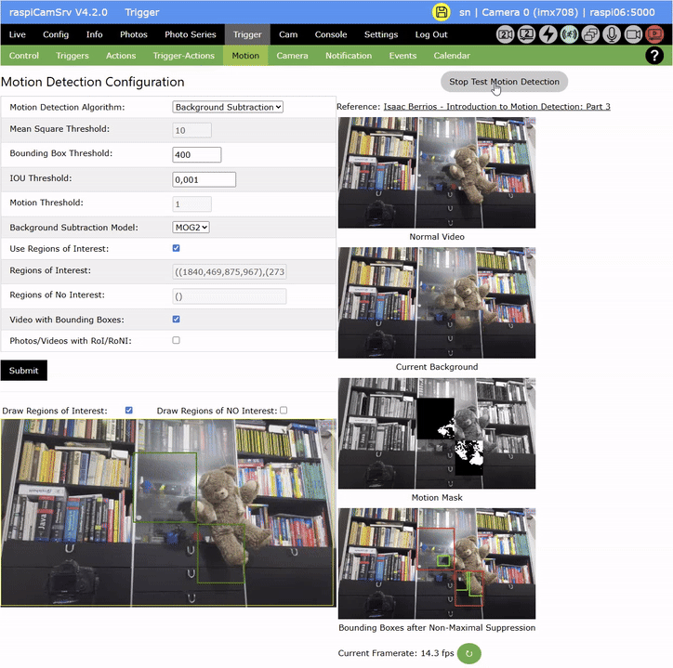Image resolution: width=673 pixels, height=668 pixels.
Task: Click the green framerate refresh icon
Action: coord(469,653)
